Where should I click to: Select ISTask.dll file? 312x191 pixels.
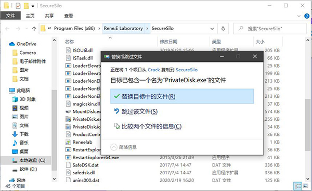point(83,58)
